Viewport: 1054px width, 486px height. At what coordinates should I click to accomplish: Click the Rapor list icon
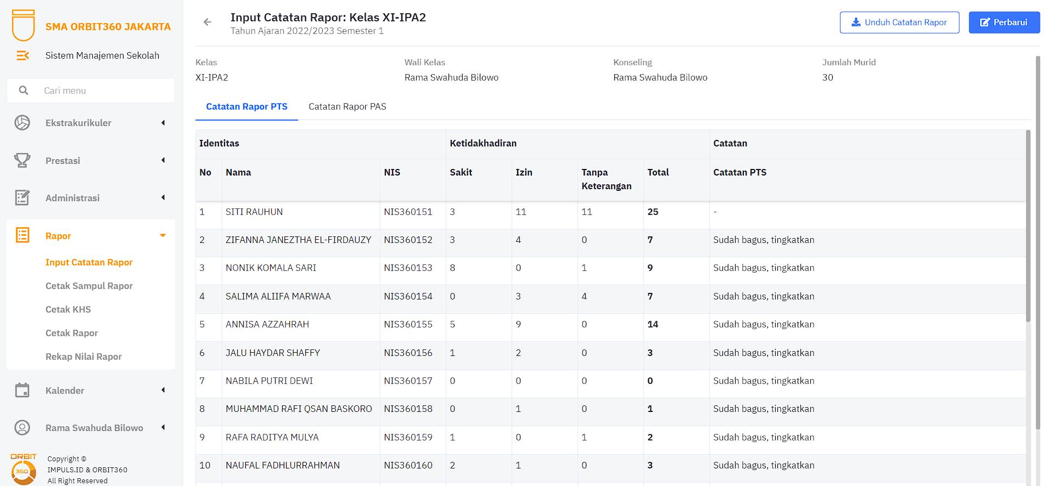pyautogui.click(x=23, y=235)
